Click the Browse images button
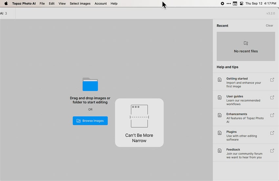Viewport: 279px width, 181px height. (x=90, y=121)
